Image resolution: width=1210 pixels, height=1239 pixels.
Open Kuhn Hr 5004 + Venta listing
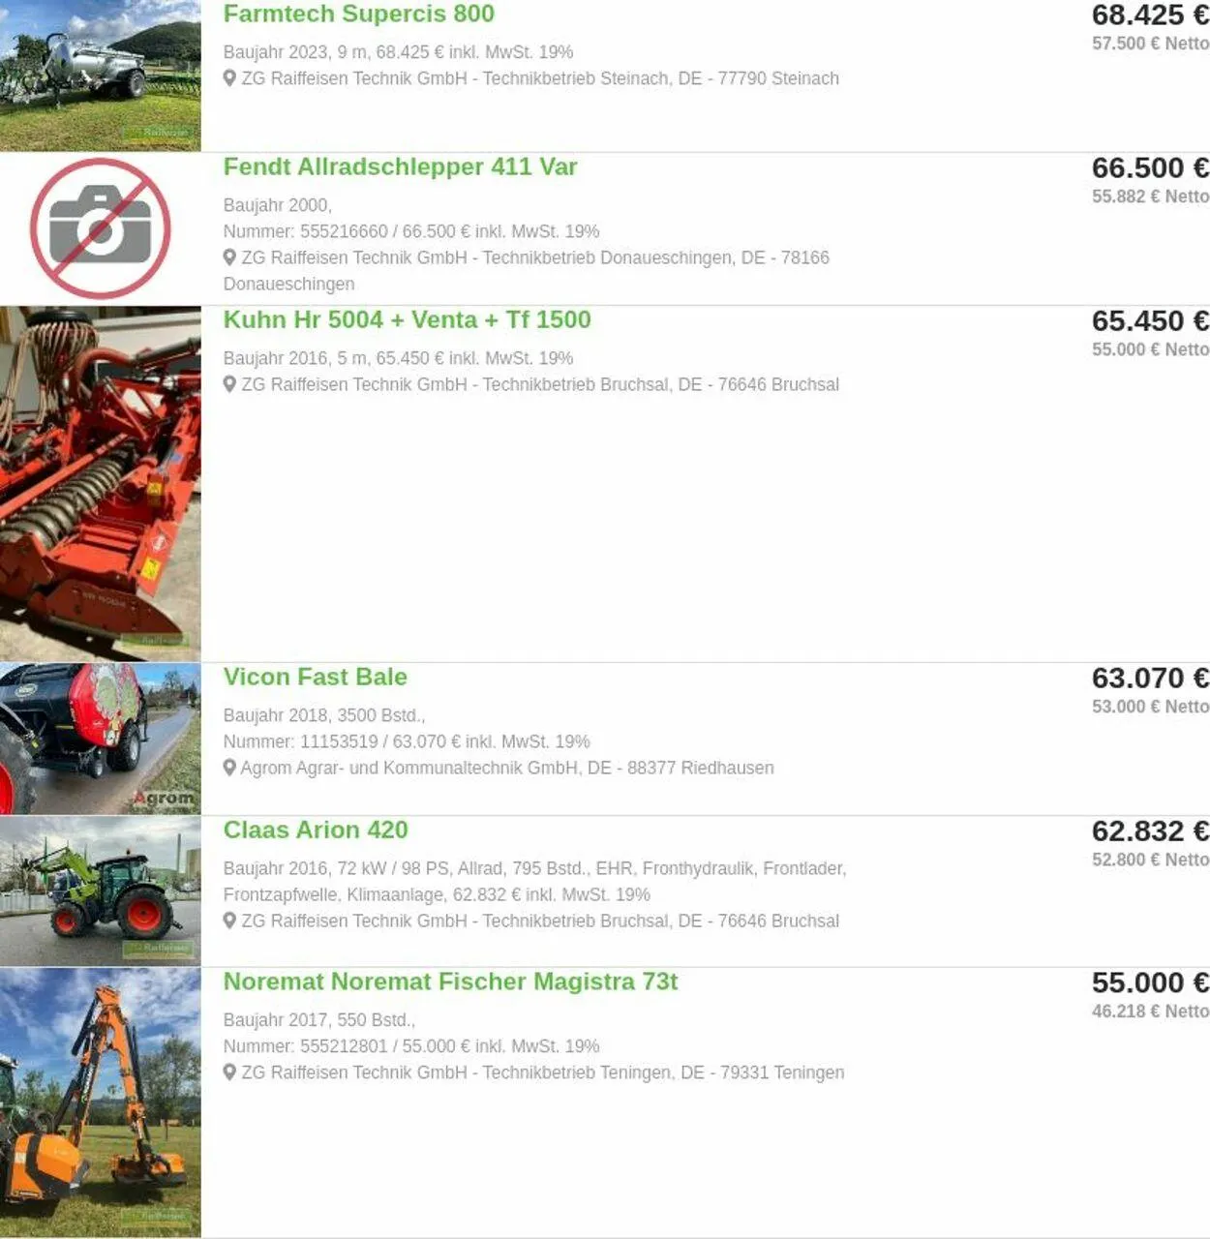[x=408, y=319]
